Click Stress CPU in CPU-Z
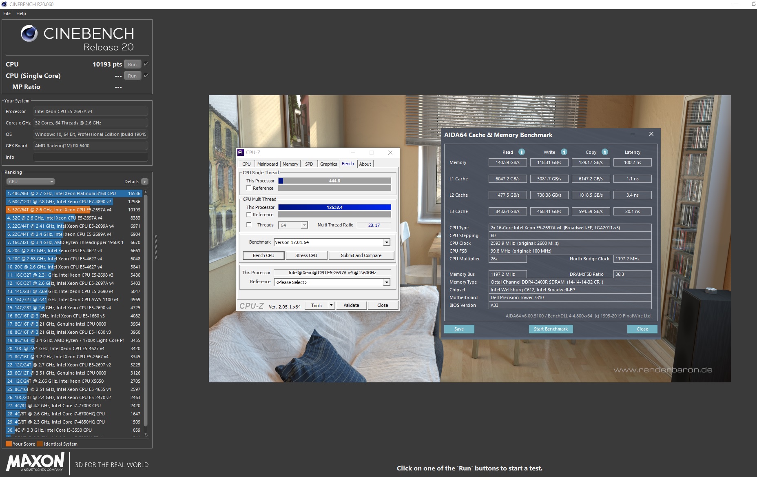This screenshot has width=757, height=477. [x=306, y=255]
